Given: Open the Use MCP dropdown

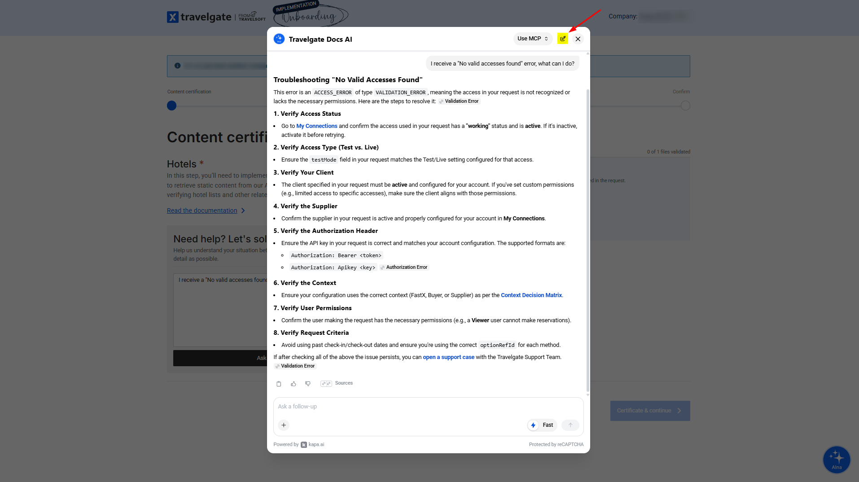Looking at the screenshot, I should pyautogui.click(x=533, y=39).
